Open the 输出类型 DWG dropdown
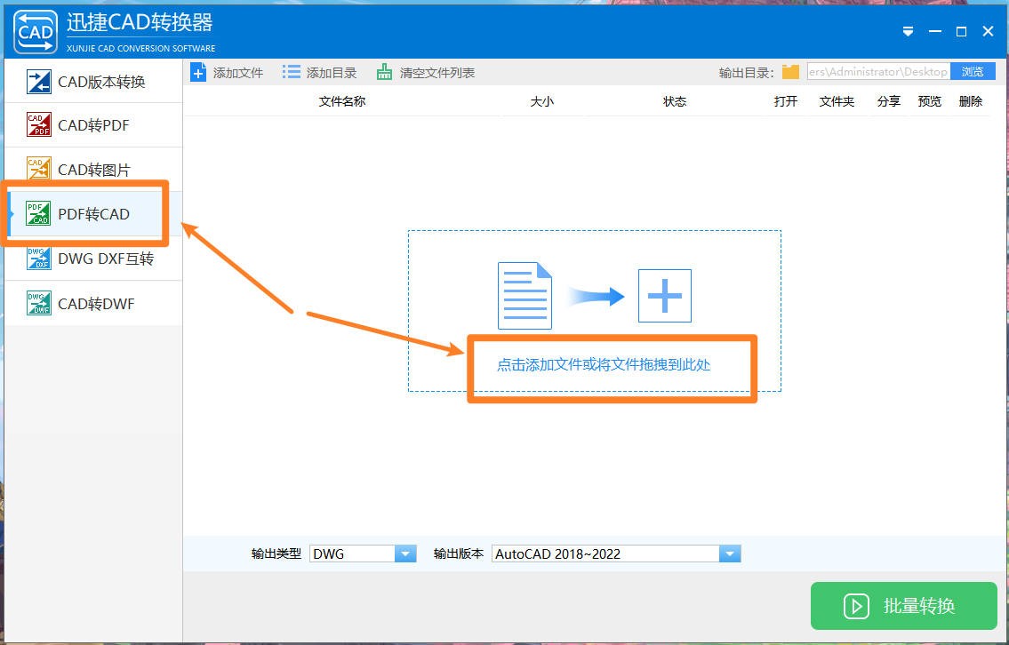The width and height of the screenshot is (1009, 645). tap(354, 553)
